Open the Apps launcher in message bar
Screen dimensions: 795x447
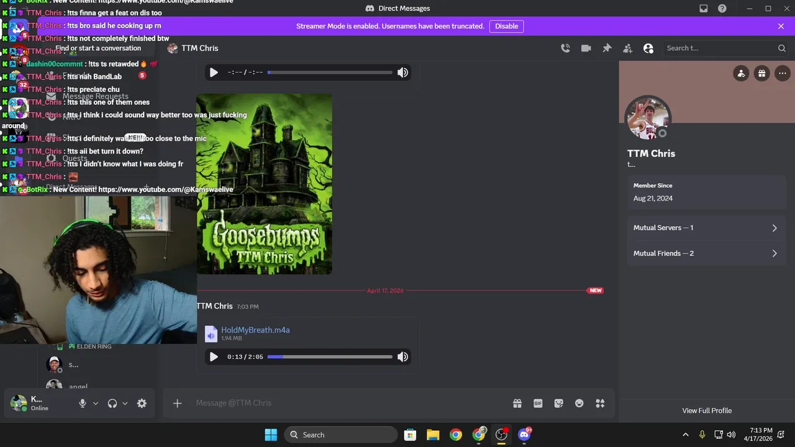pyautogui.click(x=600, y=404)
